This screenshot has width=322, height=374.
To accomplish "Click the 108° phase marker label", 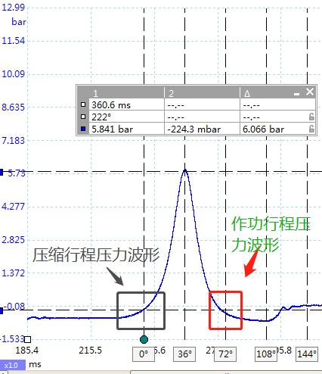I will [x=266, y=354].
